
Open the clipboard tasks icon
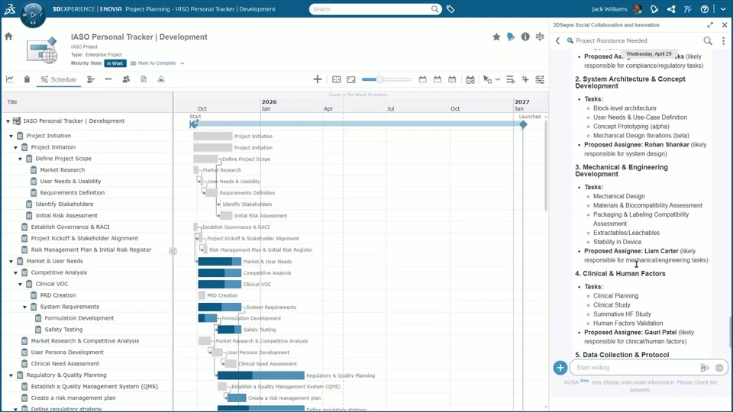point(27,79)
